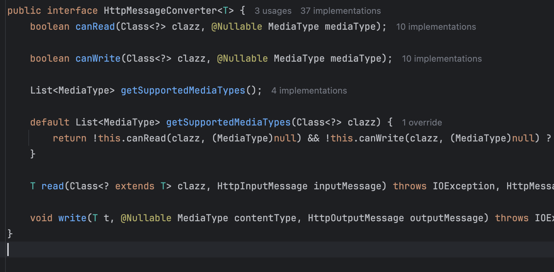
Task: Click the 'extends' keyword in read signature
Action: 135,186
